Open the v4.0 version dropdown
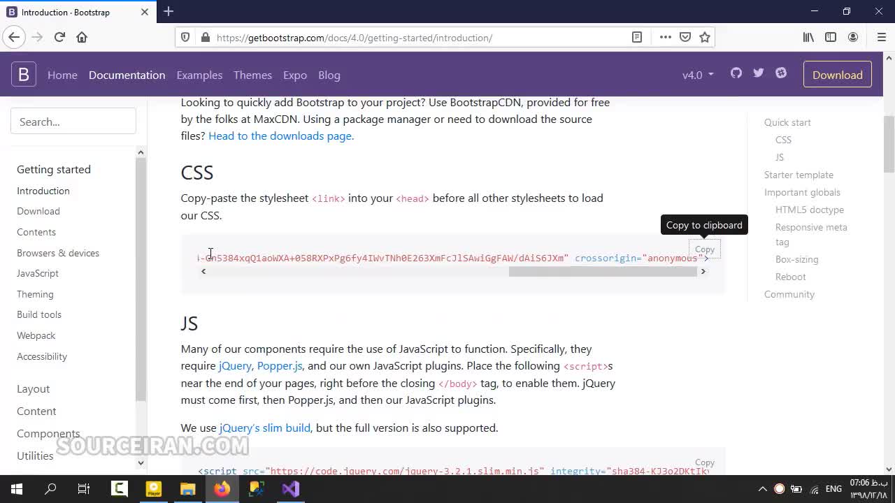This screenshot has height=503, width=895. 697,75
